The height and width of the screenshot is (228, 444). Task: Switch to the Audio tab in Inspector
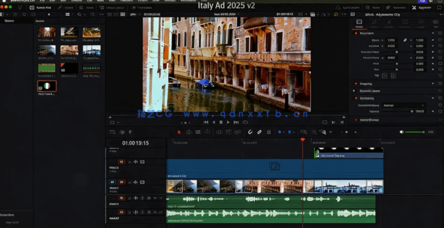[x=374, y=23]
